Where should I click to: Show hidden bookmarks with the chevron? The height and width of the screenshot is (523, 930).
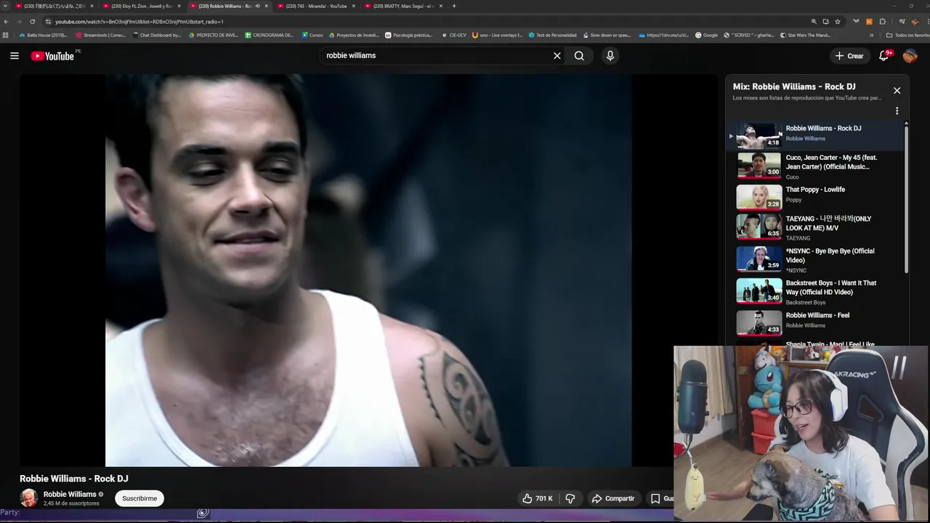point(872,35)
